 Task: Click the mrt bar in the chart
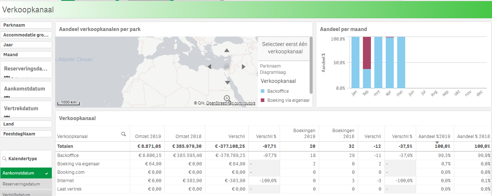pos(378,62)
